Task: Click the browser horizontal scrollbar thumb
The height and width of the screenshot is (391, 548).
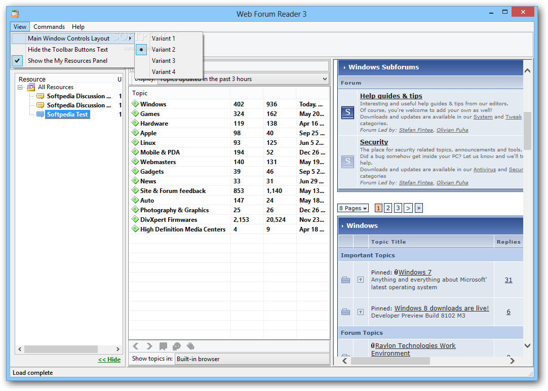Action: pyautogui.click(x=390, y=361)
